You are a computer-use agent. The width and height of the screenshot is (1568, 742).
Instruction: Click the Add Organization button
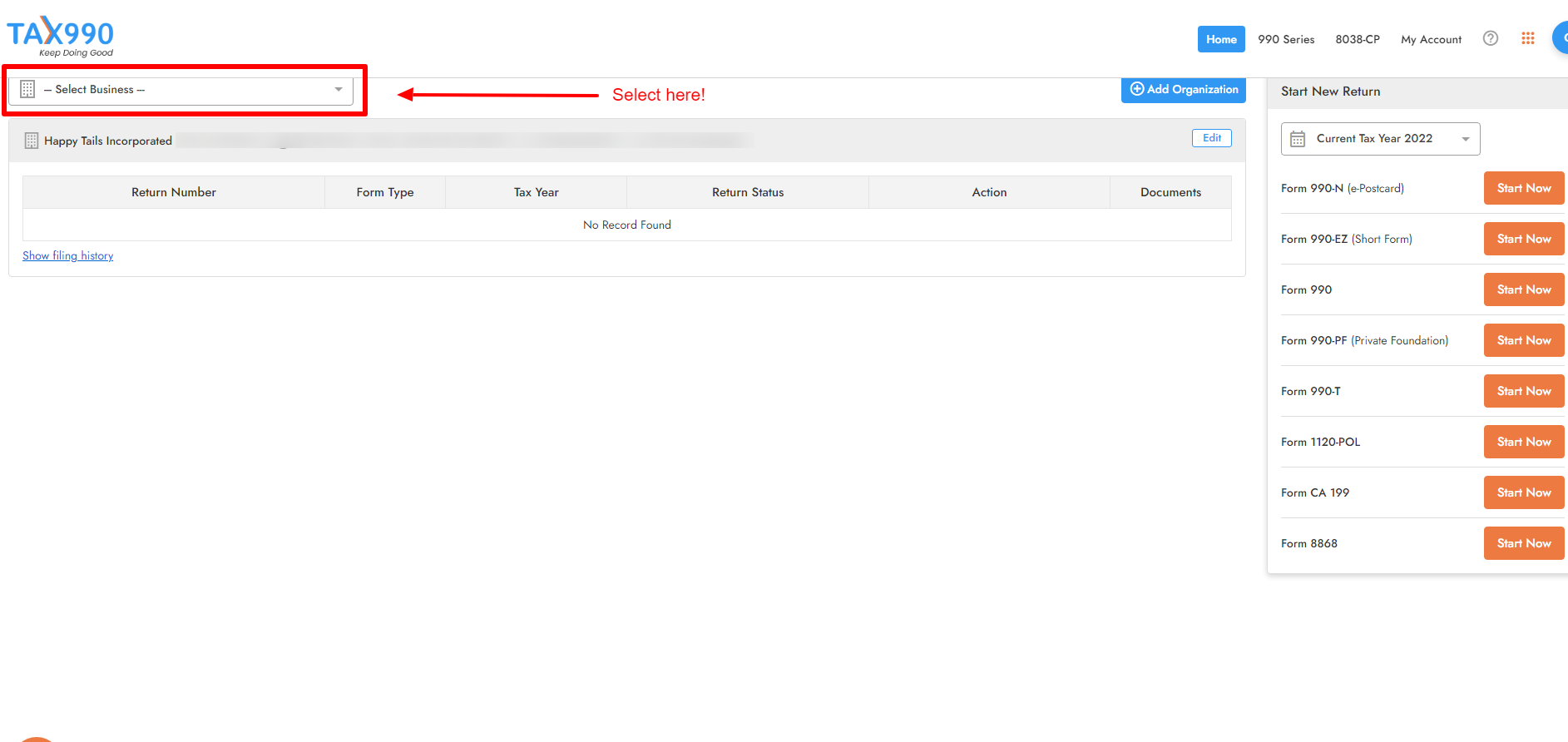pyautogui.click(x=1183, y=89)
